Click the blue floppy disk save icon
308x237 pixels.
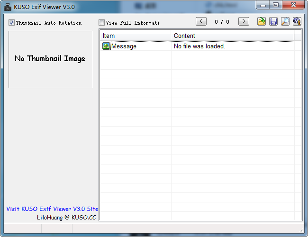(x=273, y=21)
